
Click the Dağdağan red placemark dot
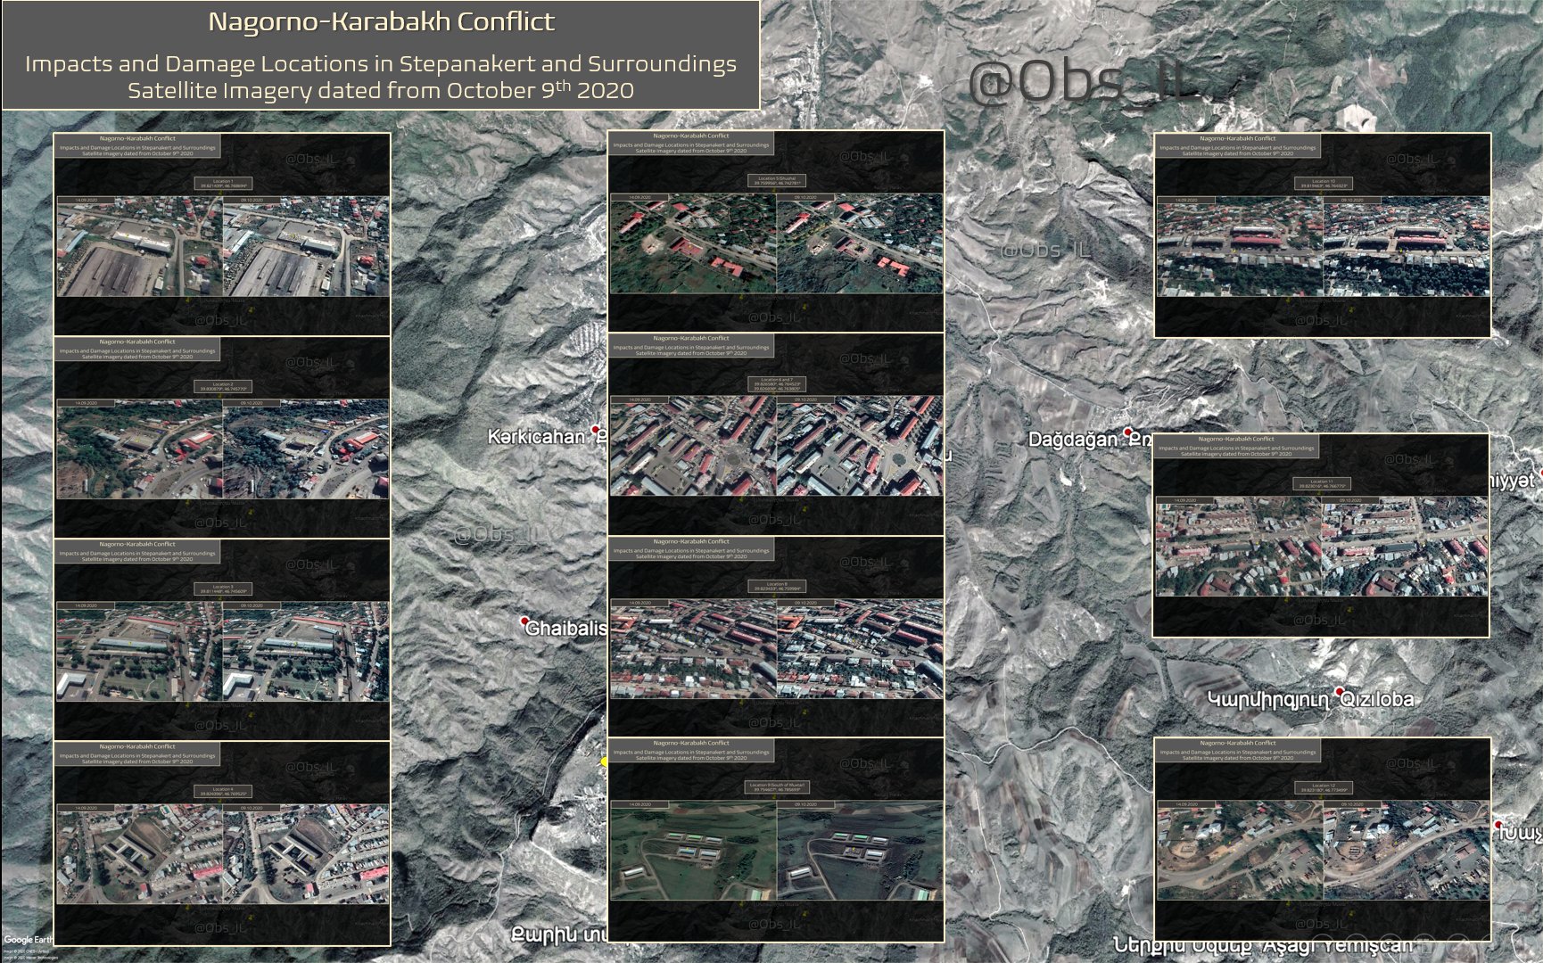coord(1128,432)
